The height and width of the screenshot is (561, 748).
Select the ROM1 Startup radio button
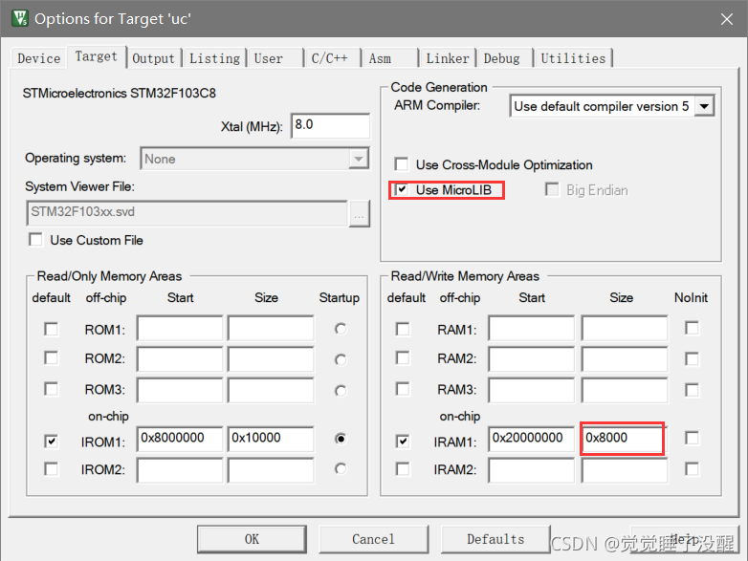(341, 329)
